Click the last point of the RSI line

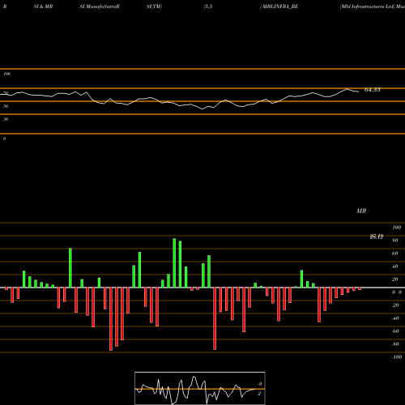coord(359,92)
